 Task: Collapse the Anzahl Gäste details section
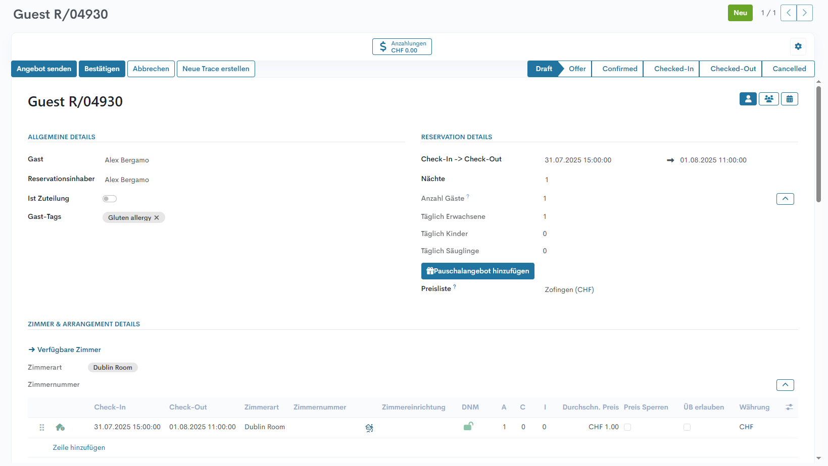785,199
